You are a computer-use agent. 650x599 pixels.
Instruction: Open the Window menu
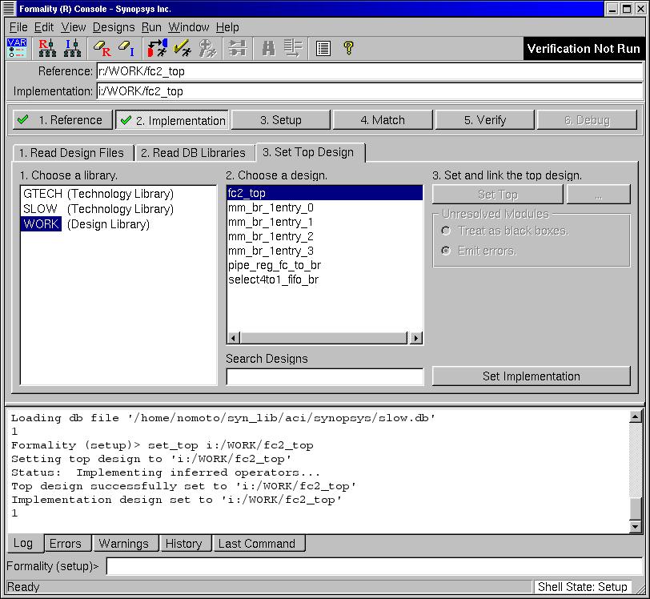[x=189, y=27]
